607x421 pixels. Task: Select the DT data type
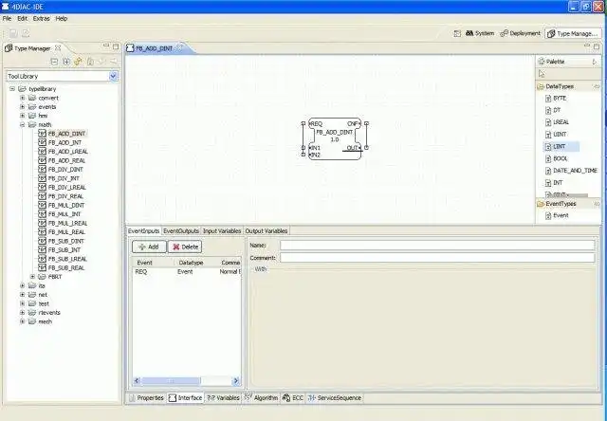553,110
